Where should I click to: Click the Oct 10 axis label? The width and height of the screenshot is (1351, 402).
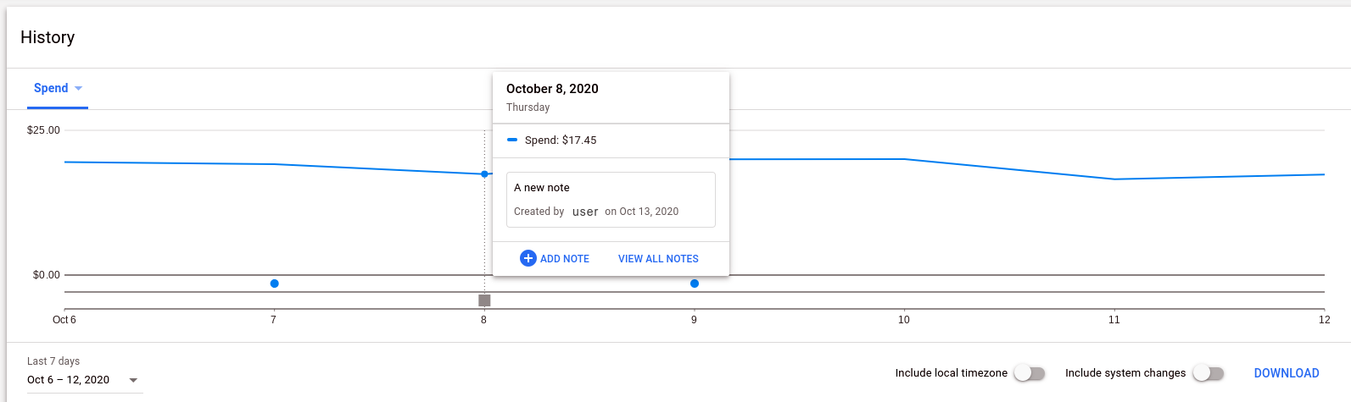coord(904,320)
